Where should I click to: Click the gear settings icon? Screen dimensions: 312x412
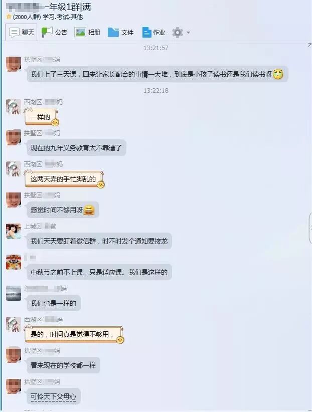(178, 32)
